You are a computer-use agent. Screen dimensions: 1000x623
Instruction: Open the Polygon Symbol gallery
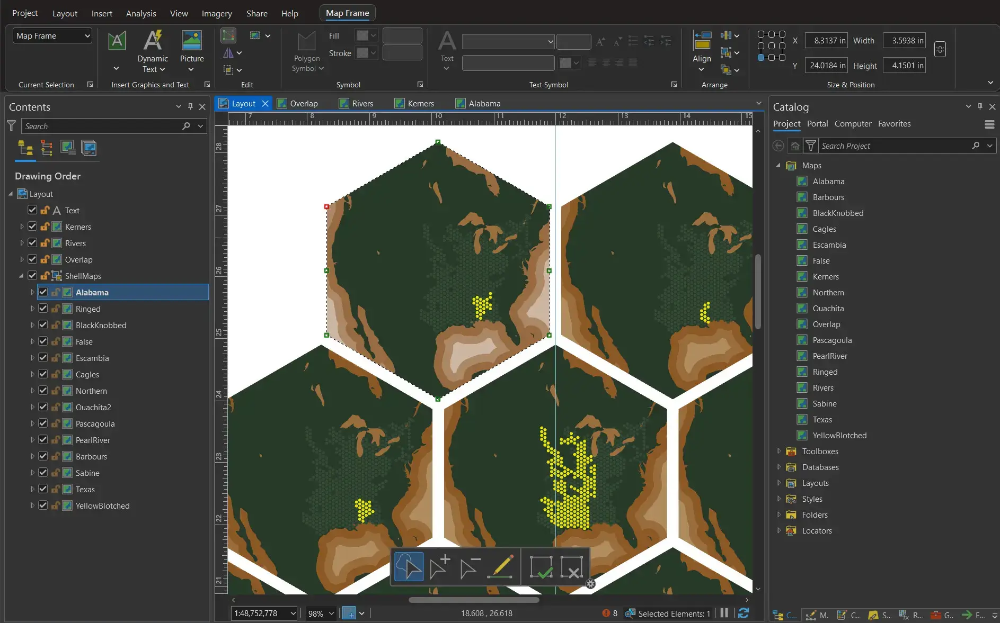pos(306,51)
